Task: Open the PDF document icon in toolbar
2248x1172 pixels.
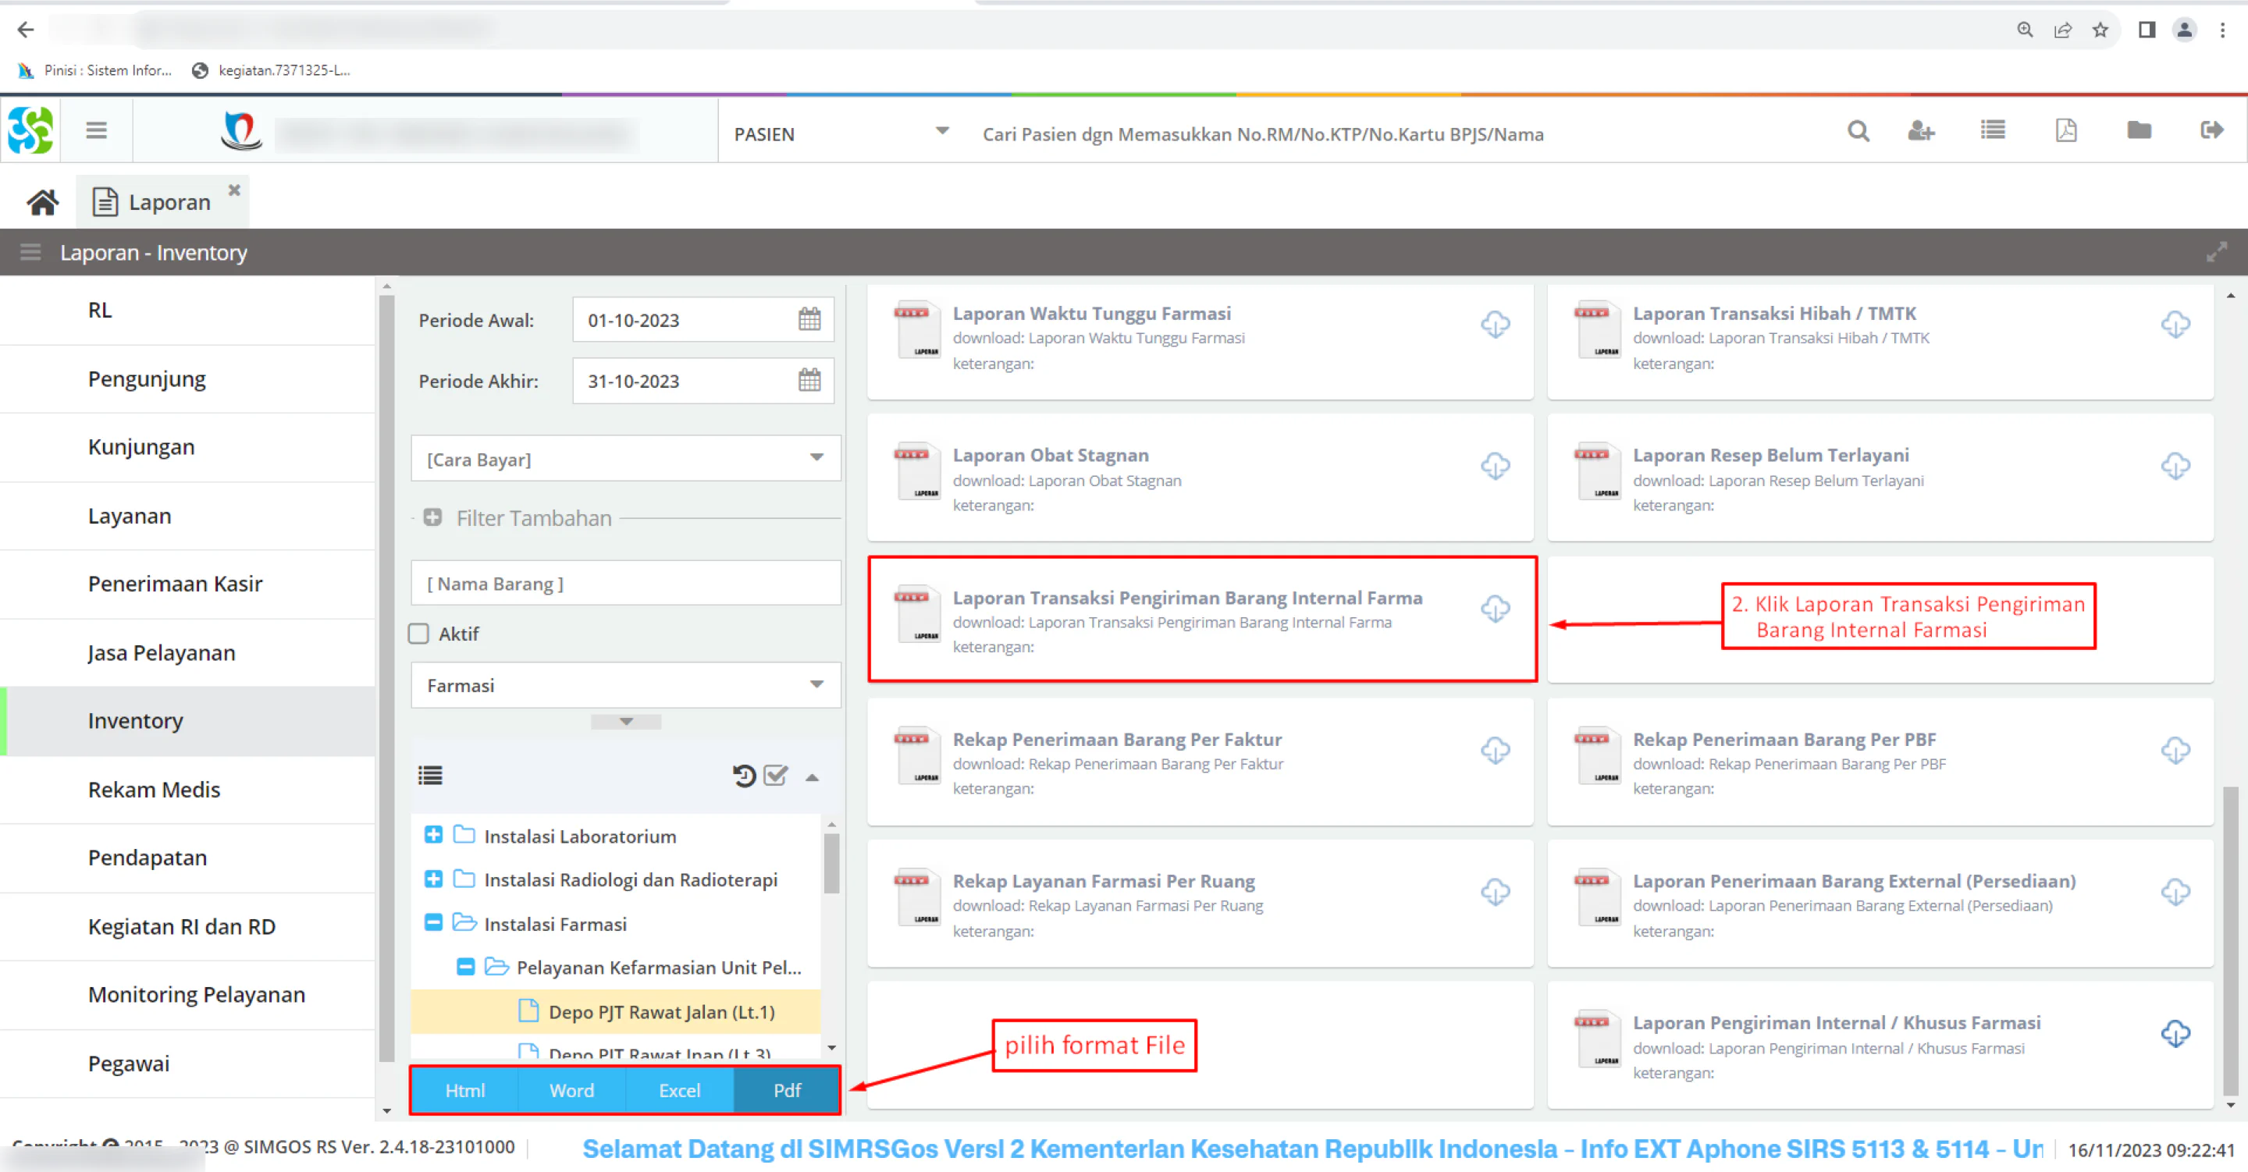Action: click(x=2066, y=131)
